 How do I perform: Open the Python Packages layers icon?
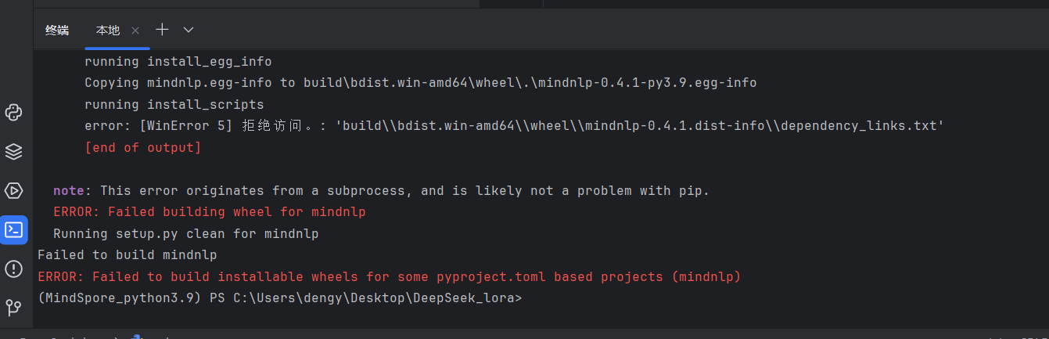click(x=13, y=151)
